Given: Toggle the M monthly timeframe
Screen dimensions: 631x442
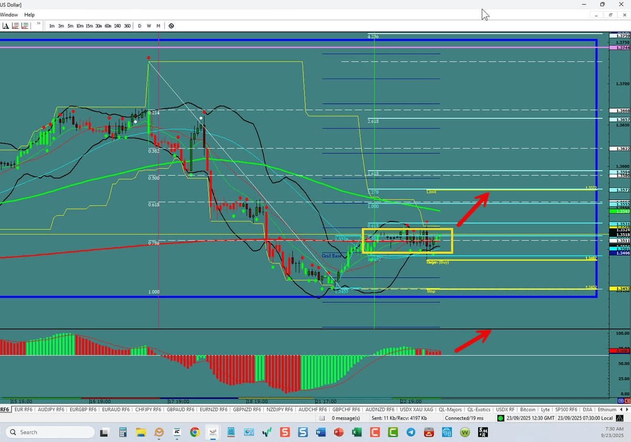Looking at the screenshot, I should [158, 26].
